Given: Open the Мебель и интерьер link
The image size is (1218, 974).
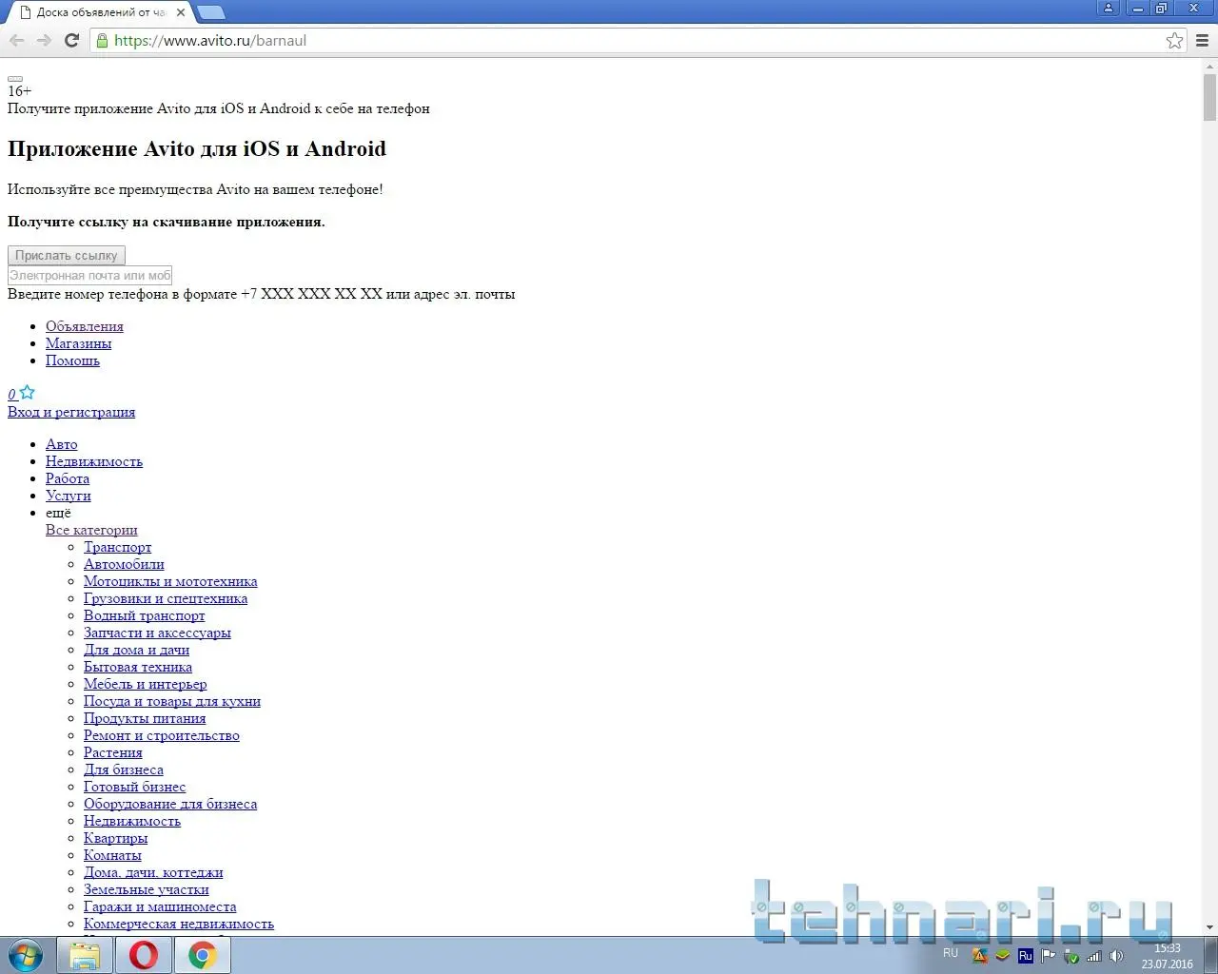Looking at the screenshot, I should [145, 684].
